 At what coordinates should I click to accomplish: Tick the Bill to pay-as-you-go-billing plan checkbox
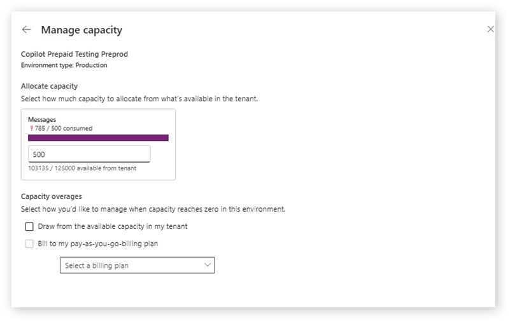pyautogui.click(x=29, y=244)
